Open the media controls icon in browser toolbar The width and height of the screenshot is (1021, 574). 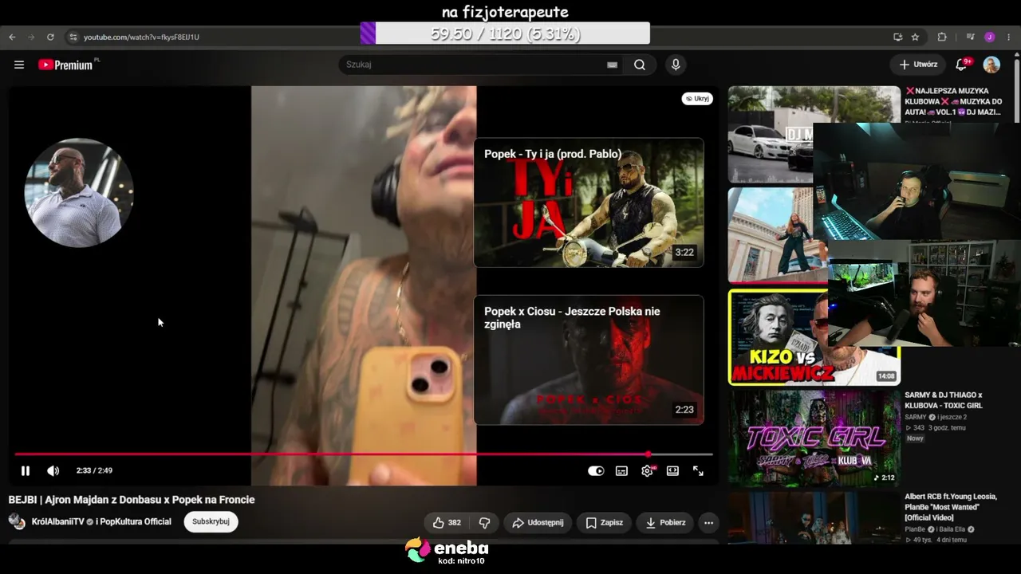pyautogui.click(x=970, y=37)
